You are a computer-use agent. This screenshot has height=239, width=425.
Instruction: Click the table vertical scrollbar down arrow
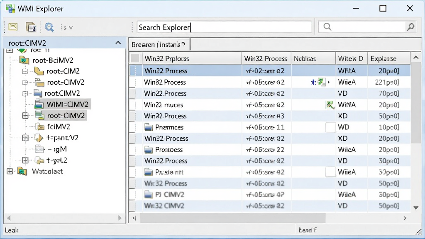tap(416, 208)
